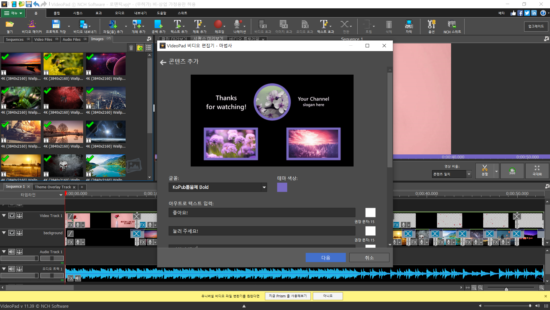Toggle the 360 video view button
This screenshot has height=310, width=550.
point(512,171)
